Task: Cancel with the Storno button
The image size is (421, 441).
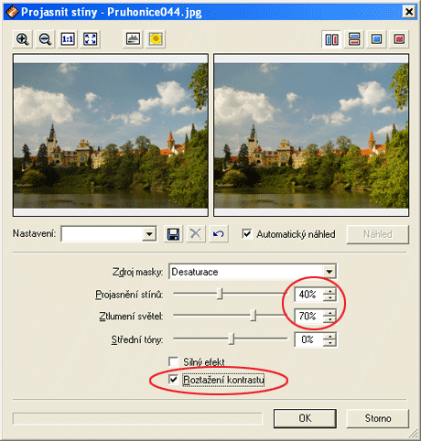Action: pos(378,418)
